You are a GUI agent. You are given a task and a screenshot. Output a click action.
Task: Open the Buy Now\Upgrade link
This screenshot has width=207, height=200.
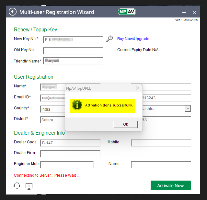point(133,39)
